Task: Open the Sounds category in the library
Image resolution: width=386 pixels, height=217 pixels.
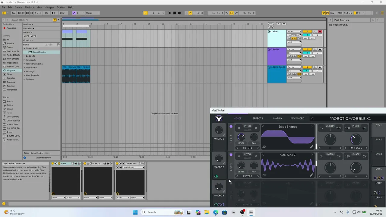Action: (10, 43)
